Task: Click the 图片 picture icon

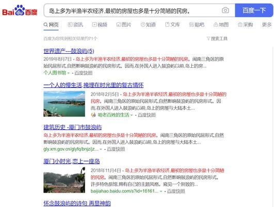Action: (119, 25)
